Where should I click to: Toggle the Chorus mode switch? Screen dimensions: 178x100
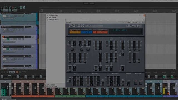pos(128,84)
